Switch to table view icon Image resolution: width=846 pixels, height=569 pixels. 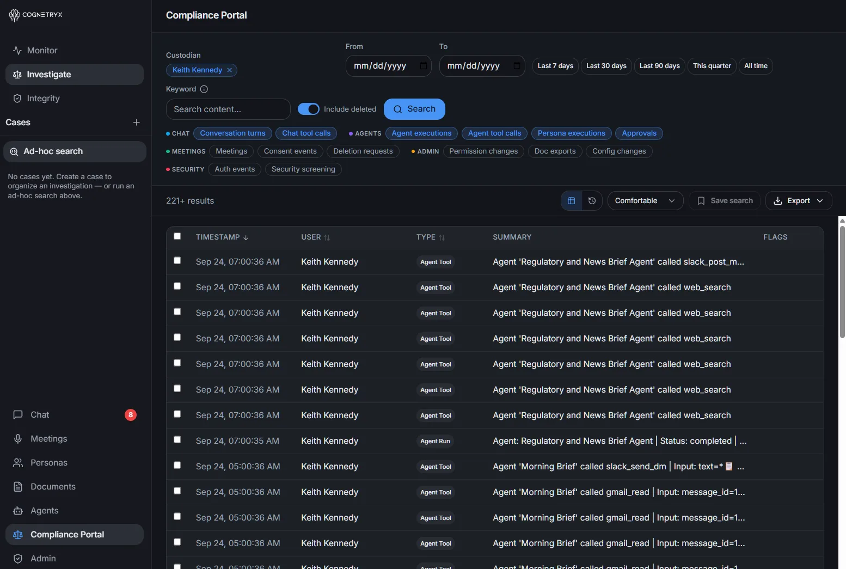pos(572,201)
